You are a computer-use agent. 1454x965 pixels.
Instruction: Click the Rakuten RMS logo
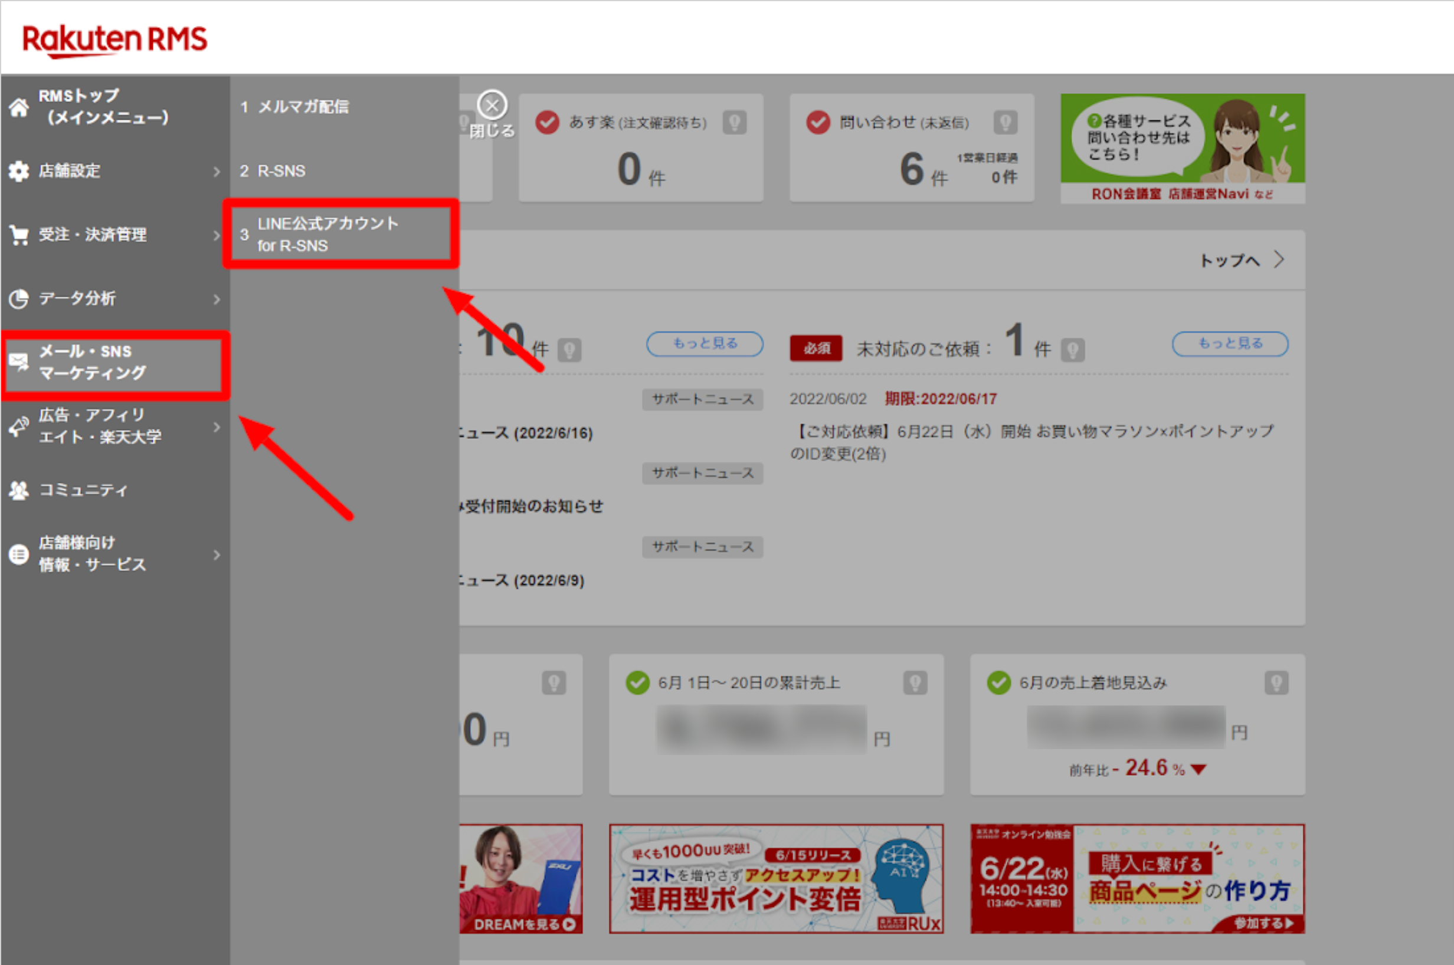[114, 40]
